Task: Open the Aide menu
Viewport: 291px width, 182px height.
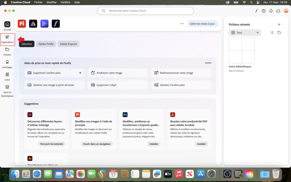Action: (x=77, y=2)
